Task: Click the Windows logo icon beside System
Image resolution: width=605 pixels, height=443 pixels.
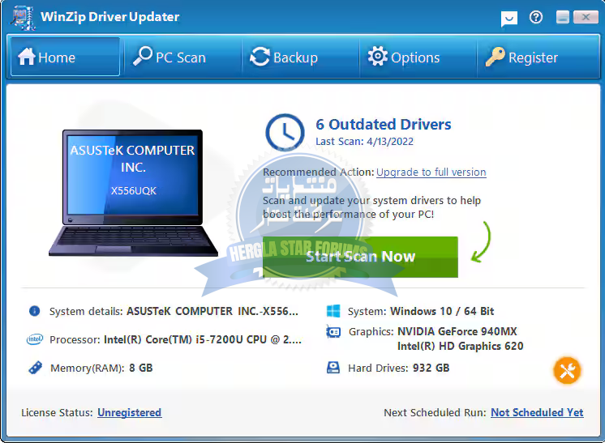Action: point(333,311)
